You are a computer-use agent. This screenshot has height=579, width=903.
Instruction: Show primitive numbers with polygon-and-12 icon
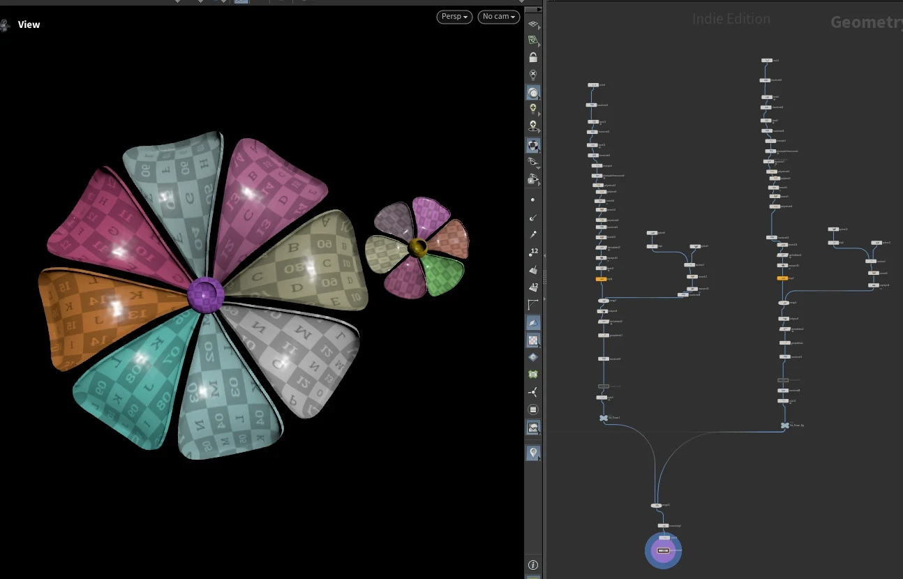point(533,287)
